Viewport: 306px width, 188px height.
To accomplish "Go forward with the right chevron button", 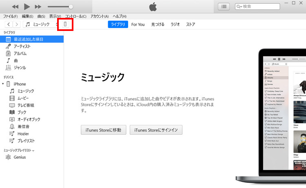I will 17,24.
